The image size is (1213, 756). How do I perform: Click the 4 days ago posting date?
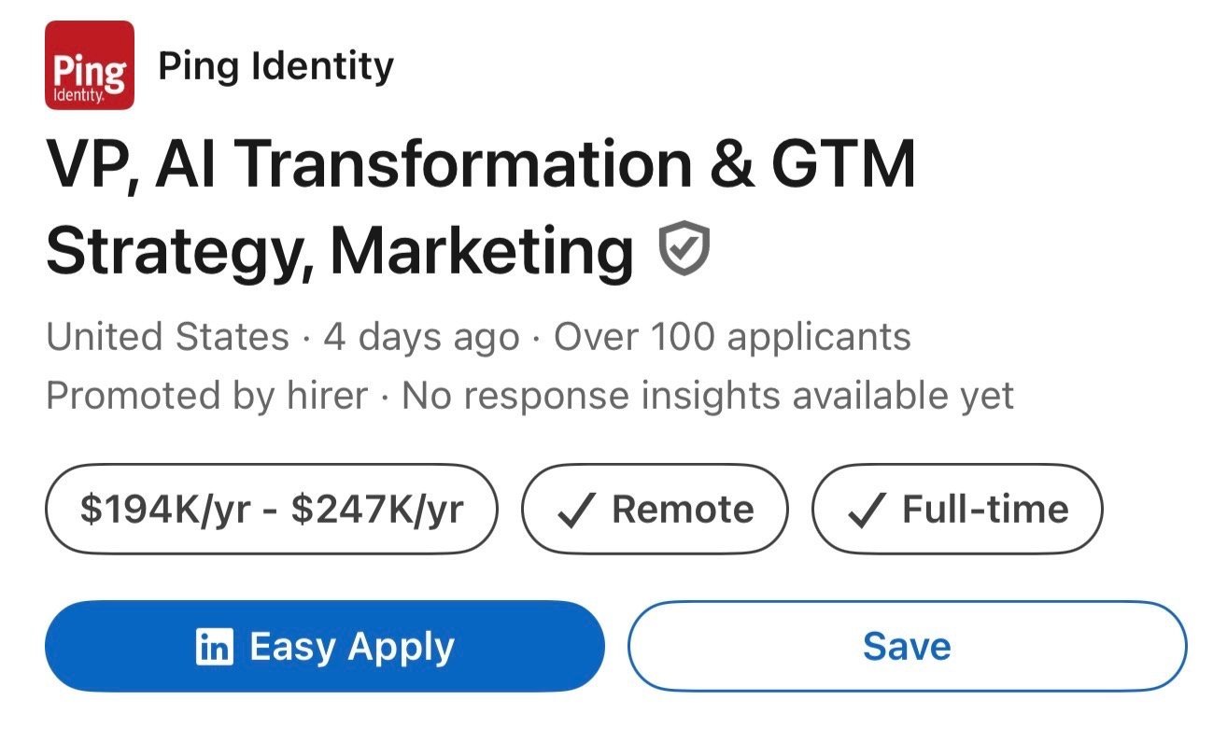click(x=421, y=337)
